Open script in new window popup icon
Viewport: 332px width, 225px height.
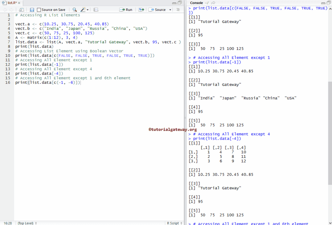click(21, 10)
